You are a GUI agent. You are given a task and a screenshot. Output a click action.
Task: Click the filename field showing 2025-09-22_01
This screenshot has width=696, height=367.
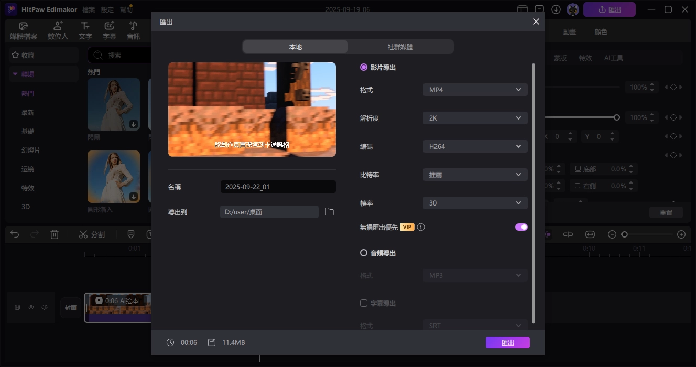click(x=278, y=187)
